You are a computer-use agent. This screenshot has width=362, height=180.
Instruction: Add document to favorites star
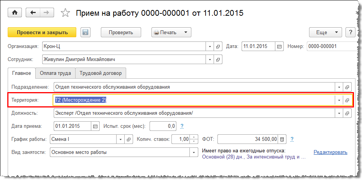[65, 13]
